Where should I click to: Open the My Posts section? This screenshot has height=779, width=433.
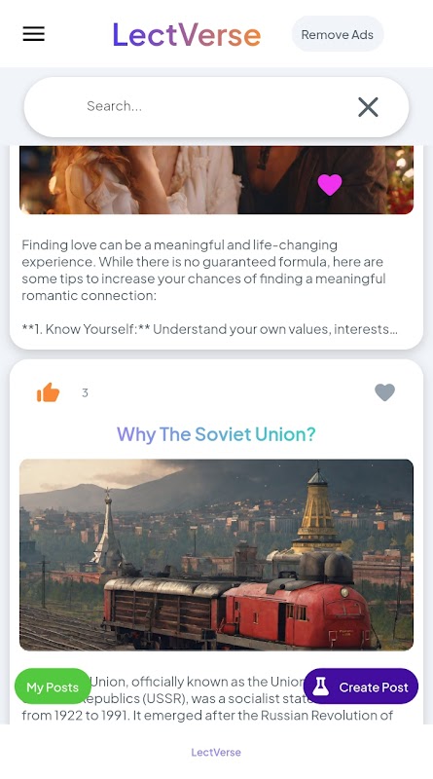coord(53,686)
